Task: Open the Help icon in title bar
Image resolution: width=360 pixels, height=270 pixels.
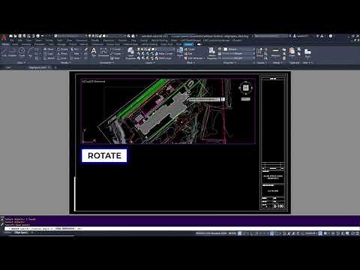Action: tap(331, 36)
